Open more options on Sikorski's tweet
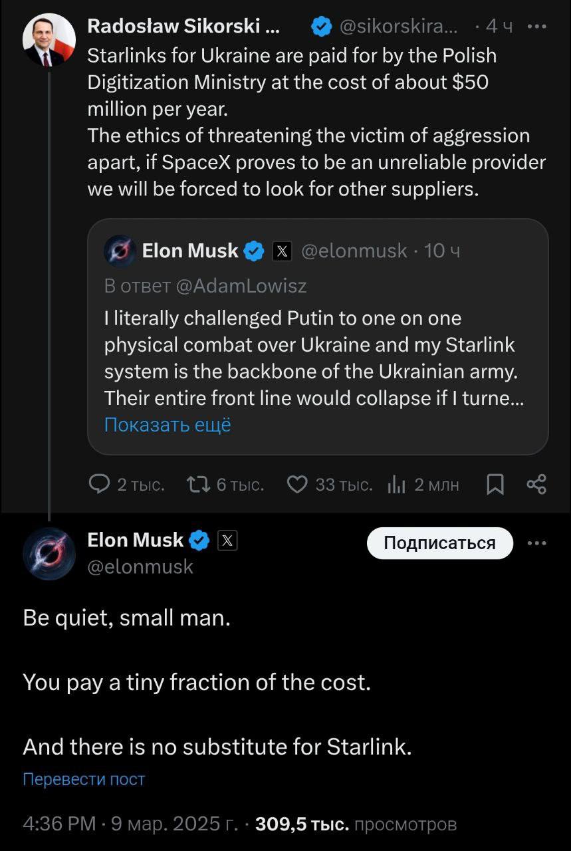The width and height of the screenshot is (571, 851). click(x=536, y=27)
